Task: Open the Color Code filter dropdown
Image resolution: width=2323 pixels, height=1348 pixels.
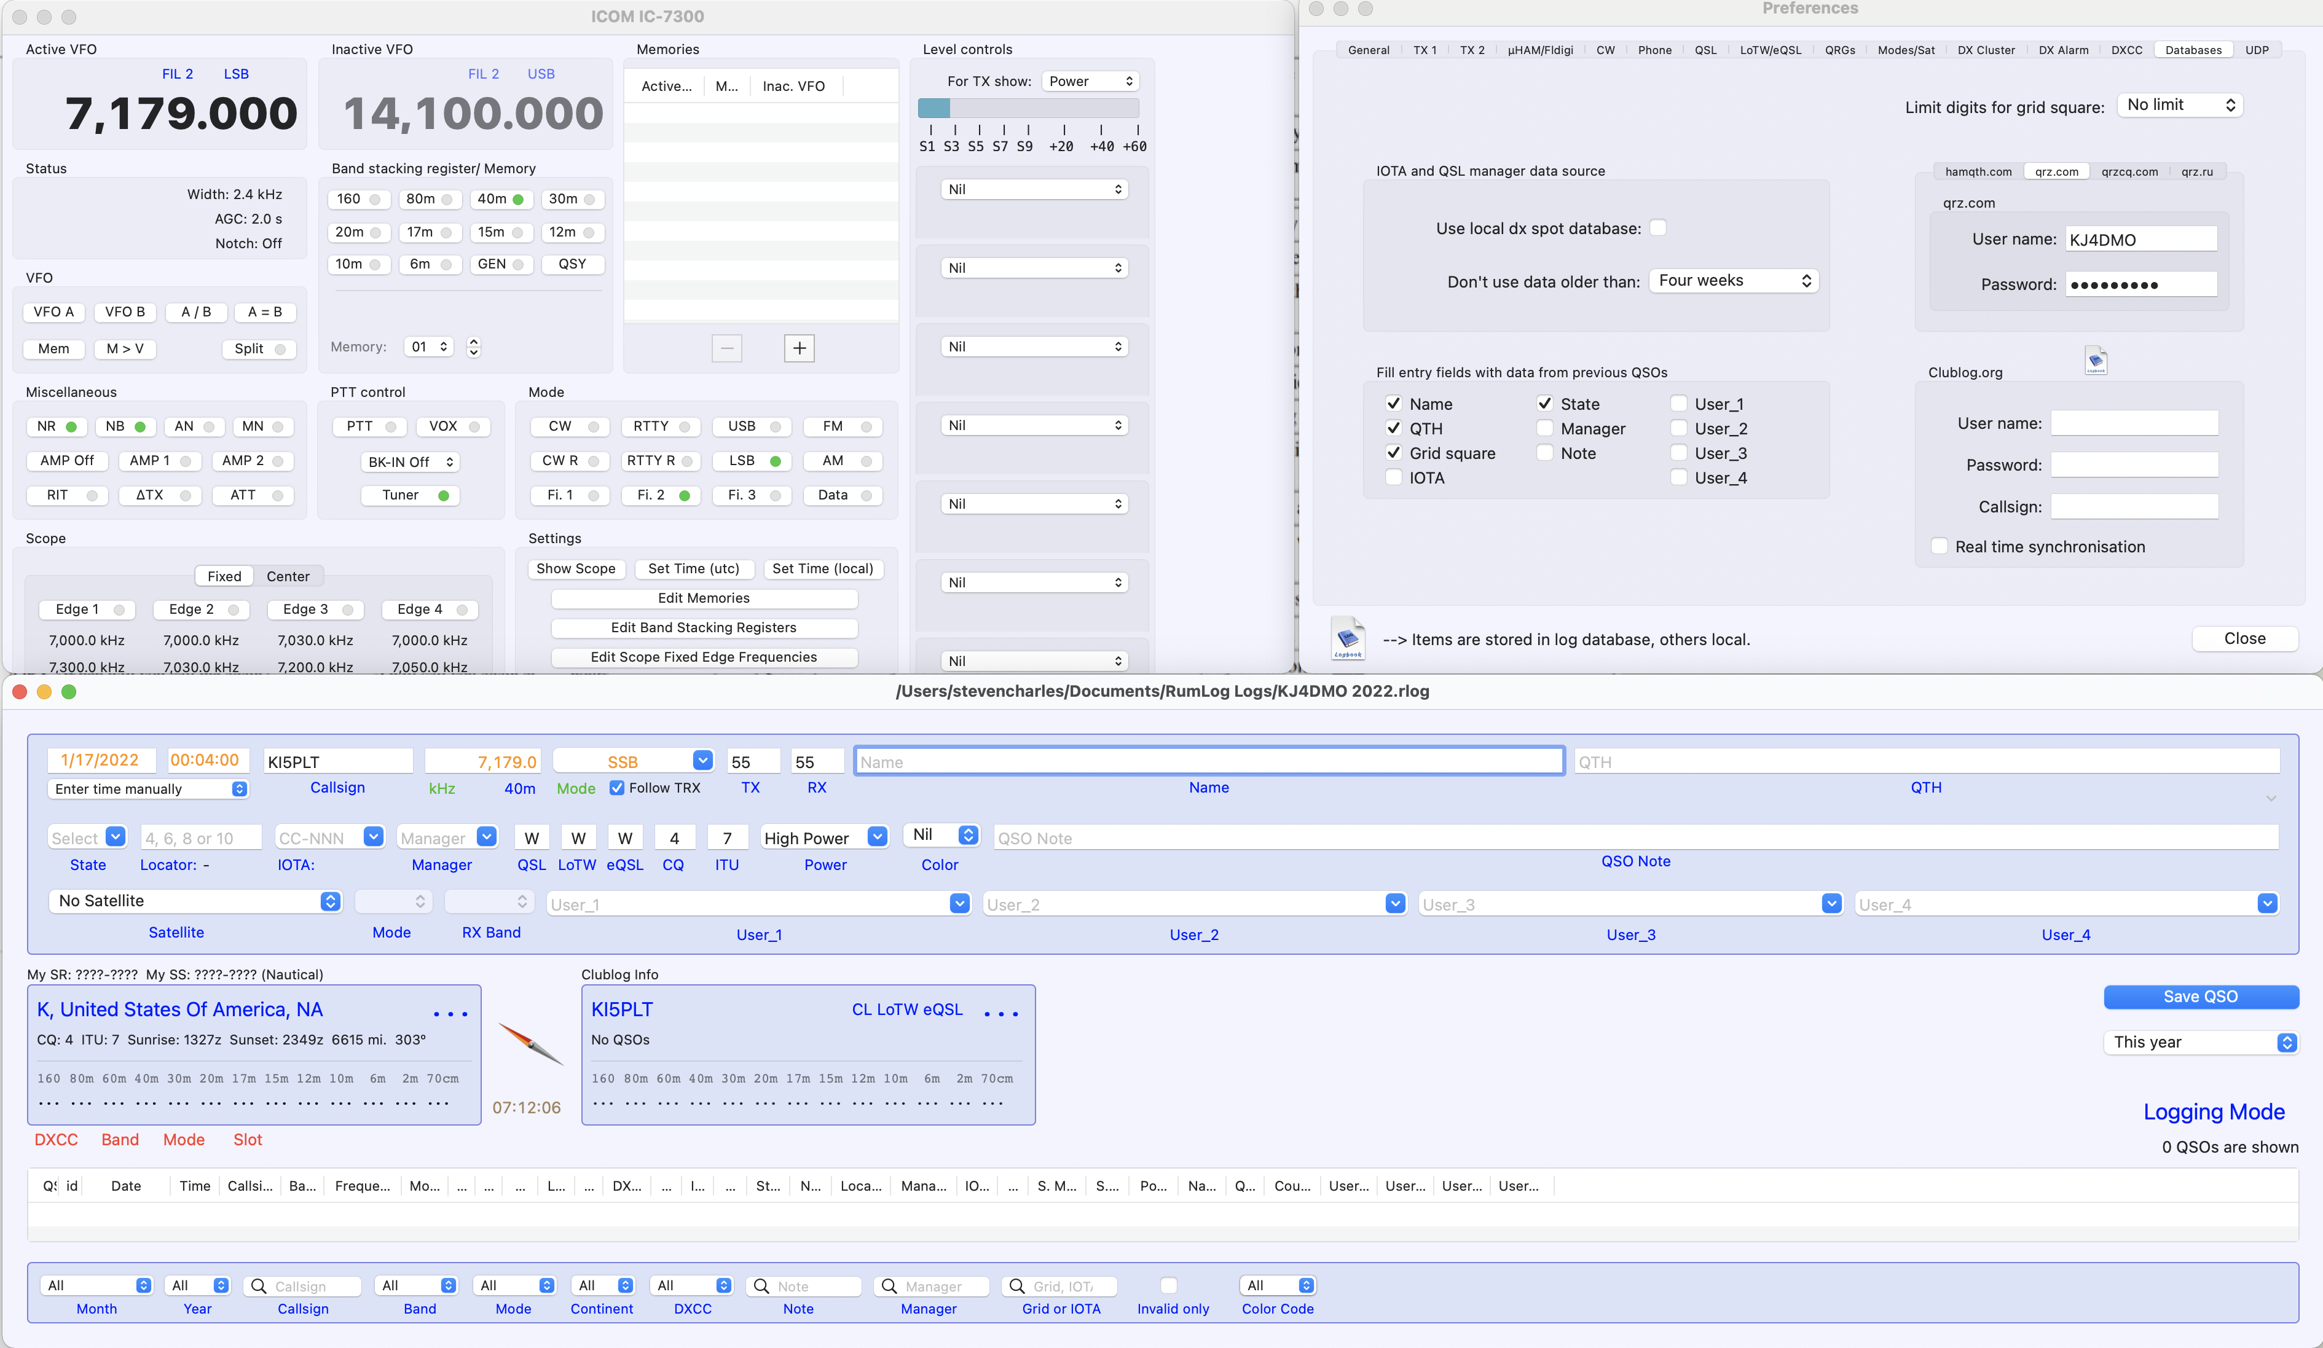Action: coord(1278,1285)
